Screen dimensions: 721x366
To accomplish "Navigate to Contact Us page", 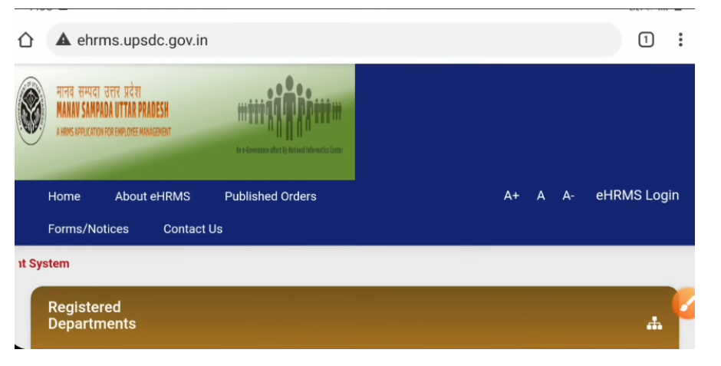I will (x=193, y=229).
